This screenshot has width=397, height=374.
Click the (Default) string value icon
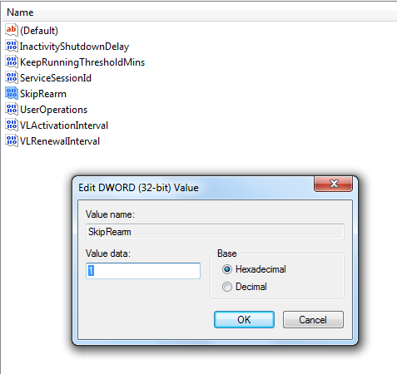point(12,30)
